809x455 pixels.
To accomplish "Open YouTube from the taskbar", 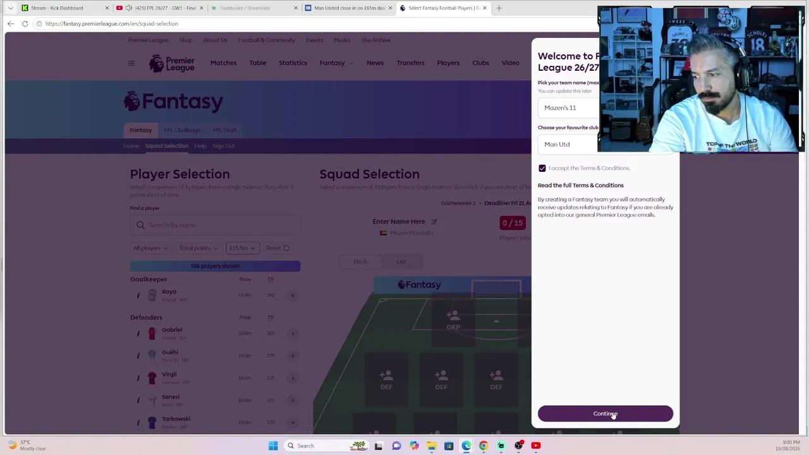I will tap(536, 446).
